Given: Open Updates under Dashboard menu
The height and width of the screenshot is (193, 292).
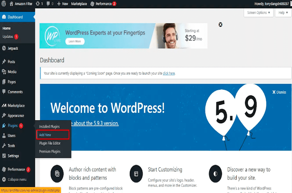Looking at the screenshot, I should click(x=8, y=37).
